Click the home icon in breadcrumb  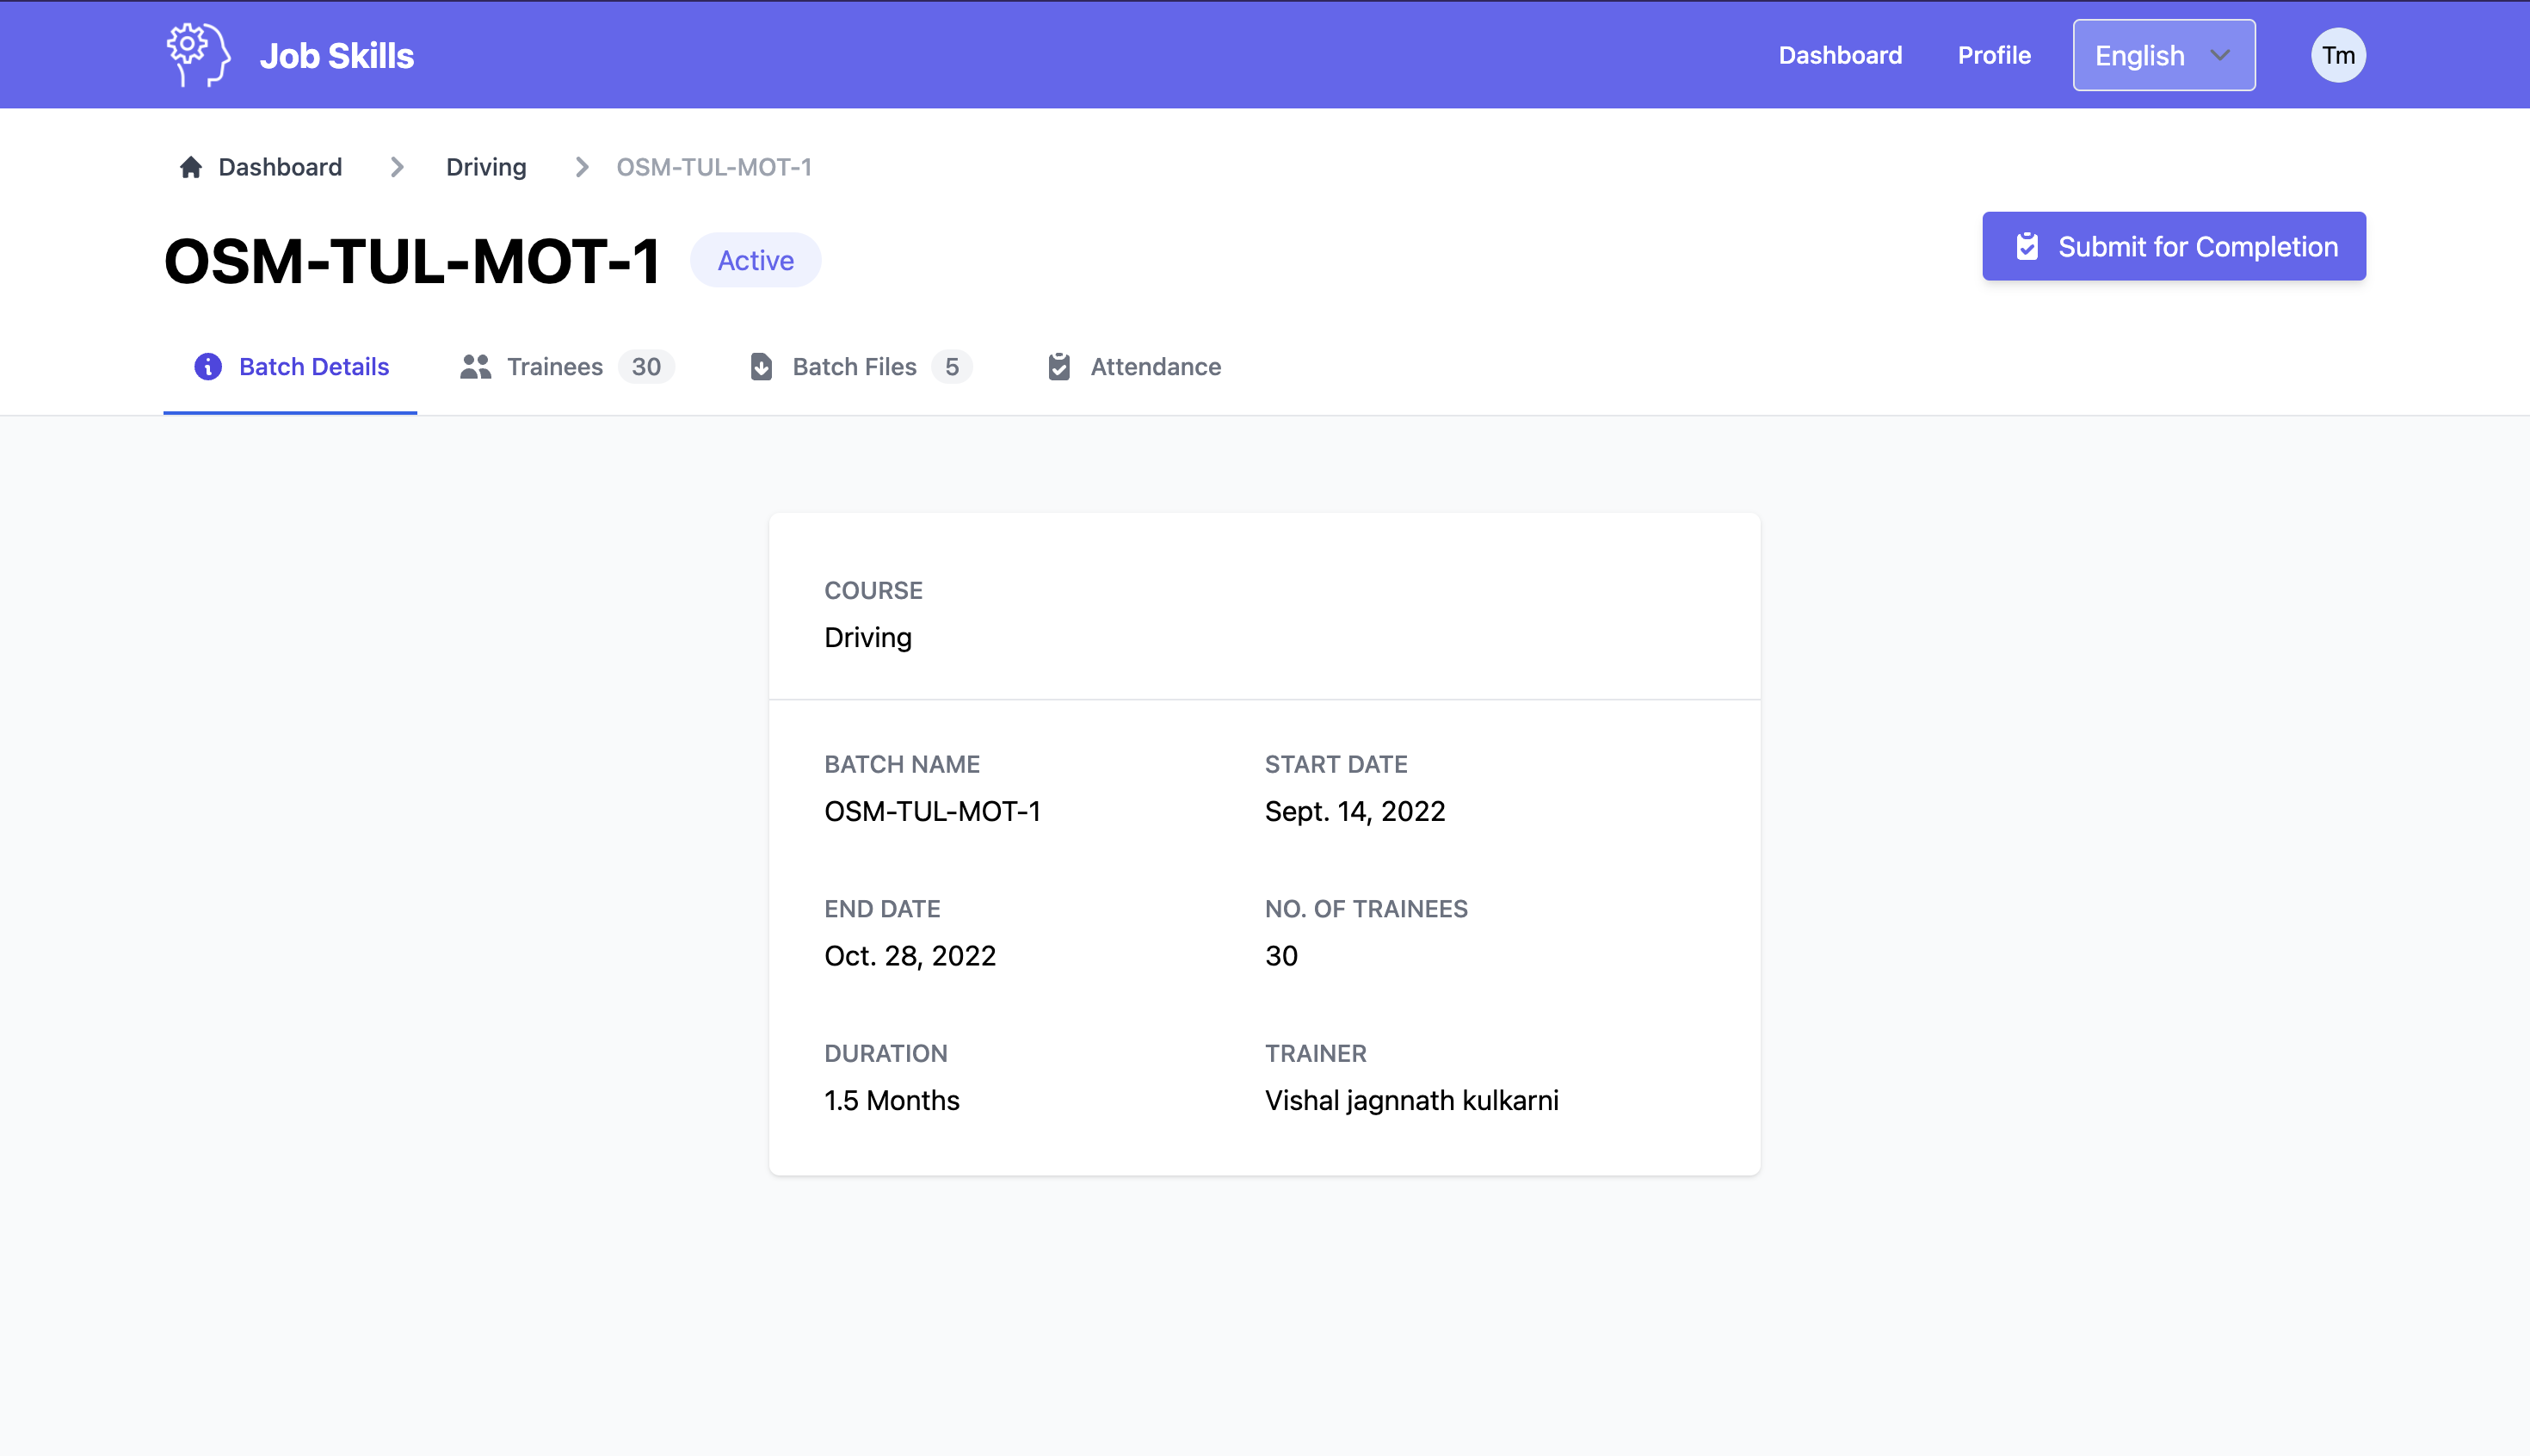click(x=190, y=167)
